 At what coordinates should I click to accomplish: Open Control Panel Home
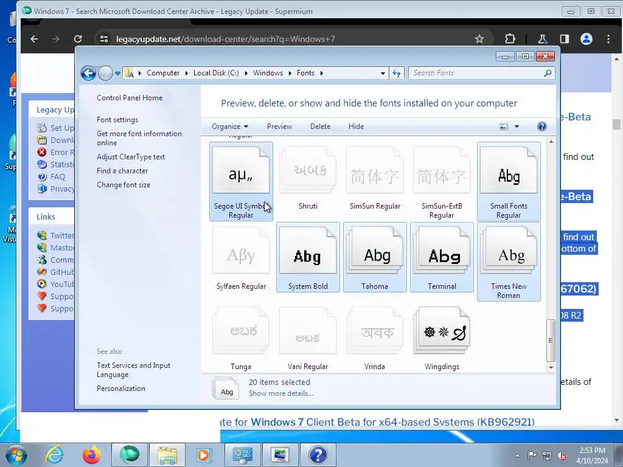(x=130, y=98)
